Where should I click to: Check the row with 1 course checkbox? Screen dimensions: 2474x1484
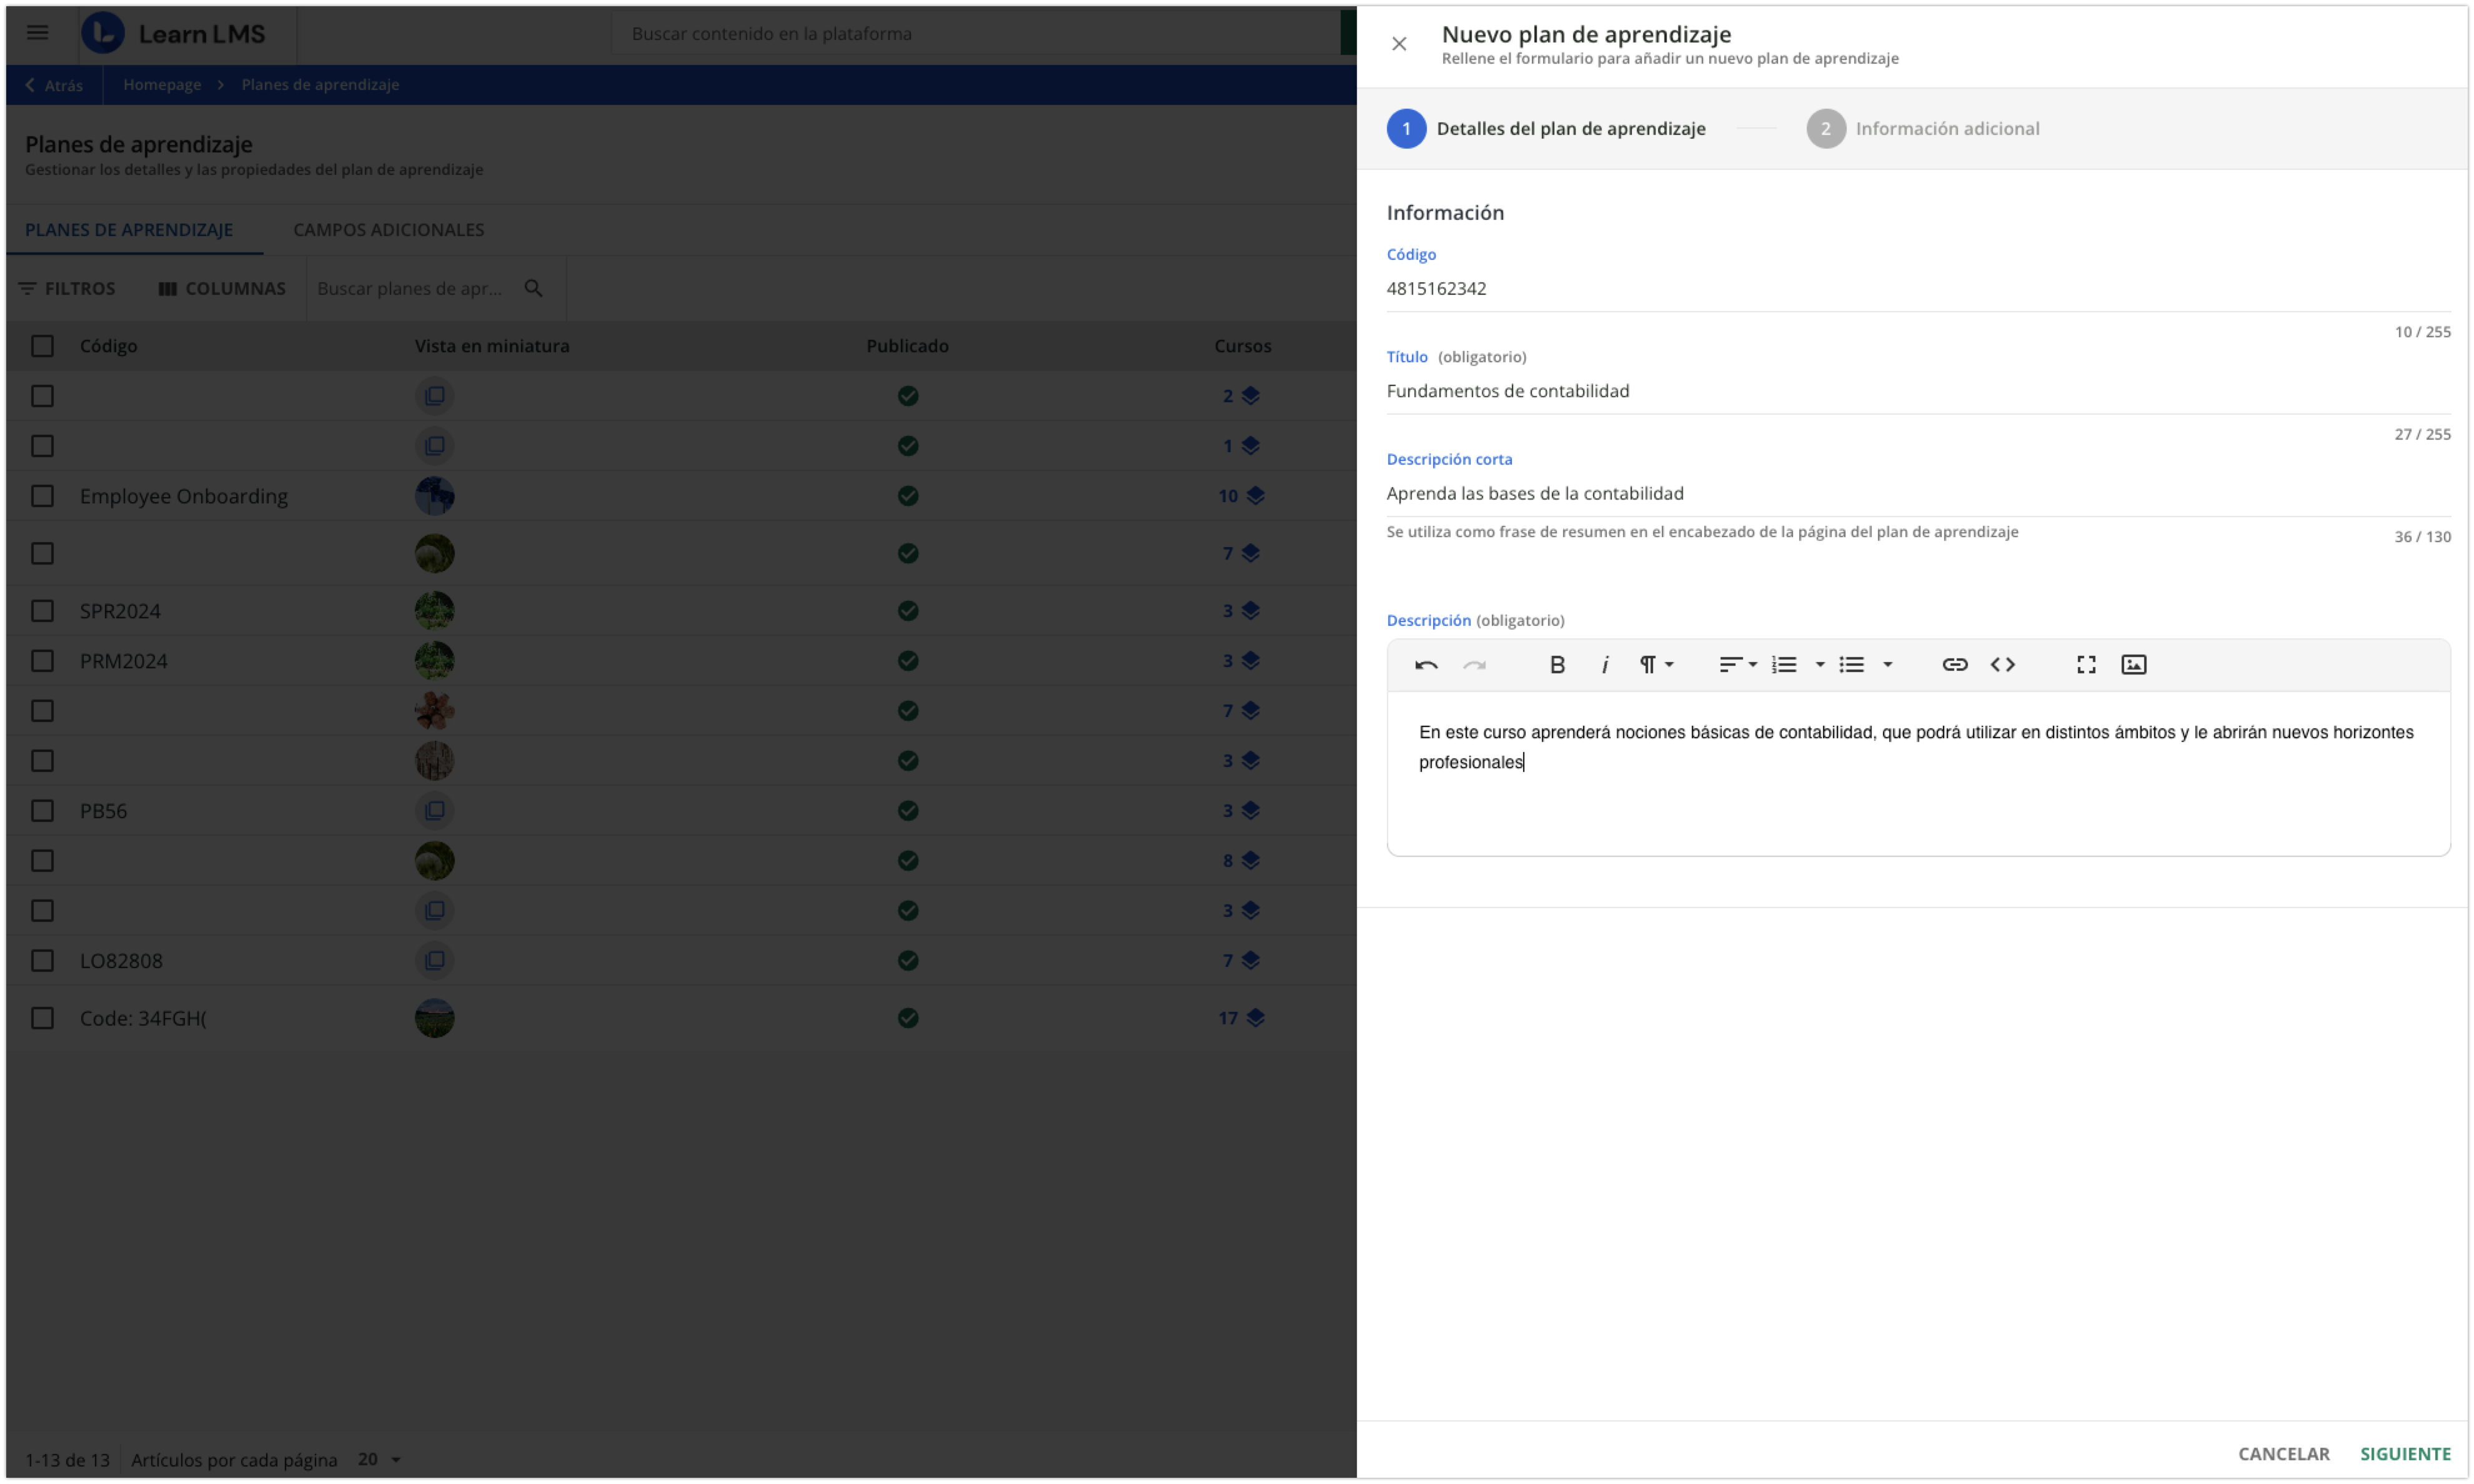[x=42, y=446]
